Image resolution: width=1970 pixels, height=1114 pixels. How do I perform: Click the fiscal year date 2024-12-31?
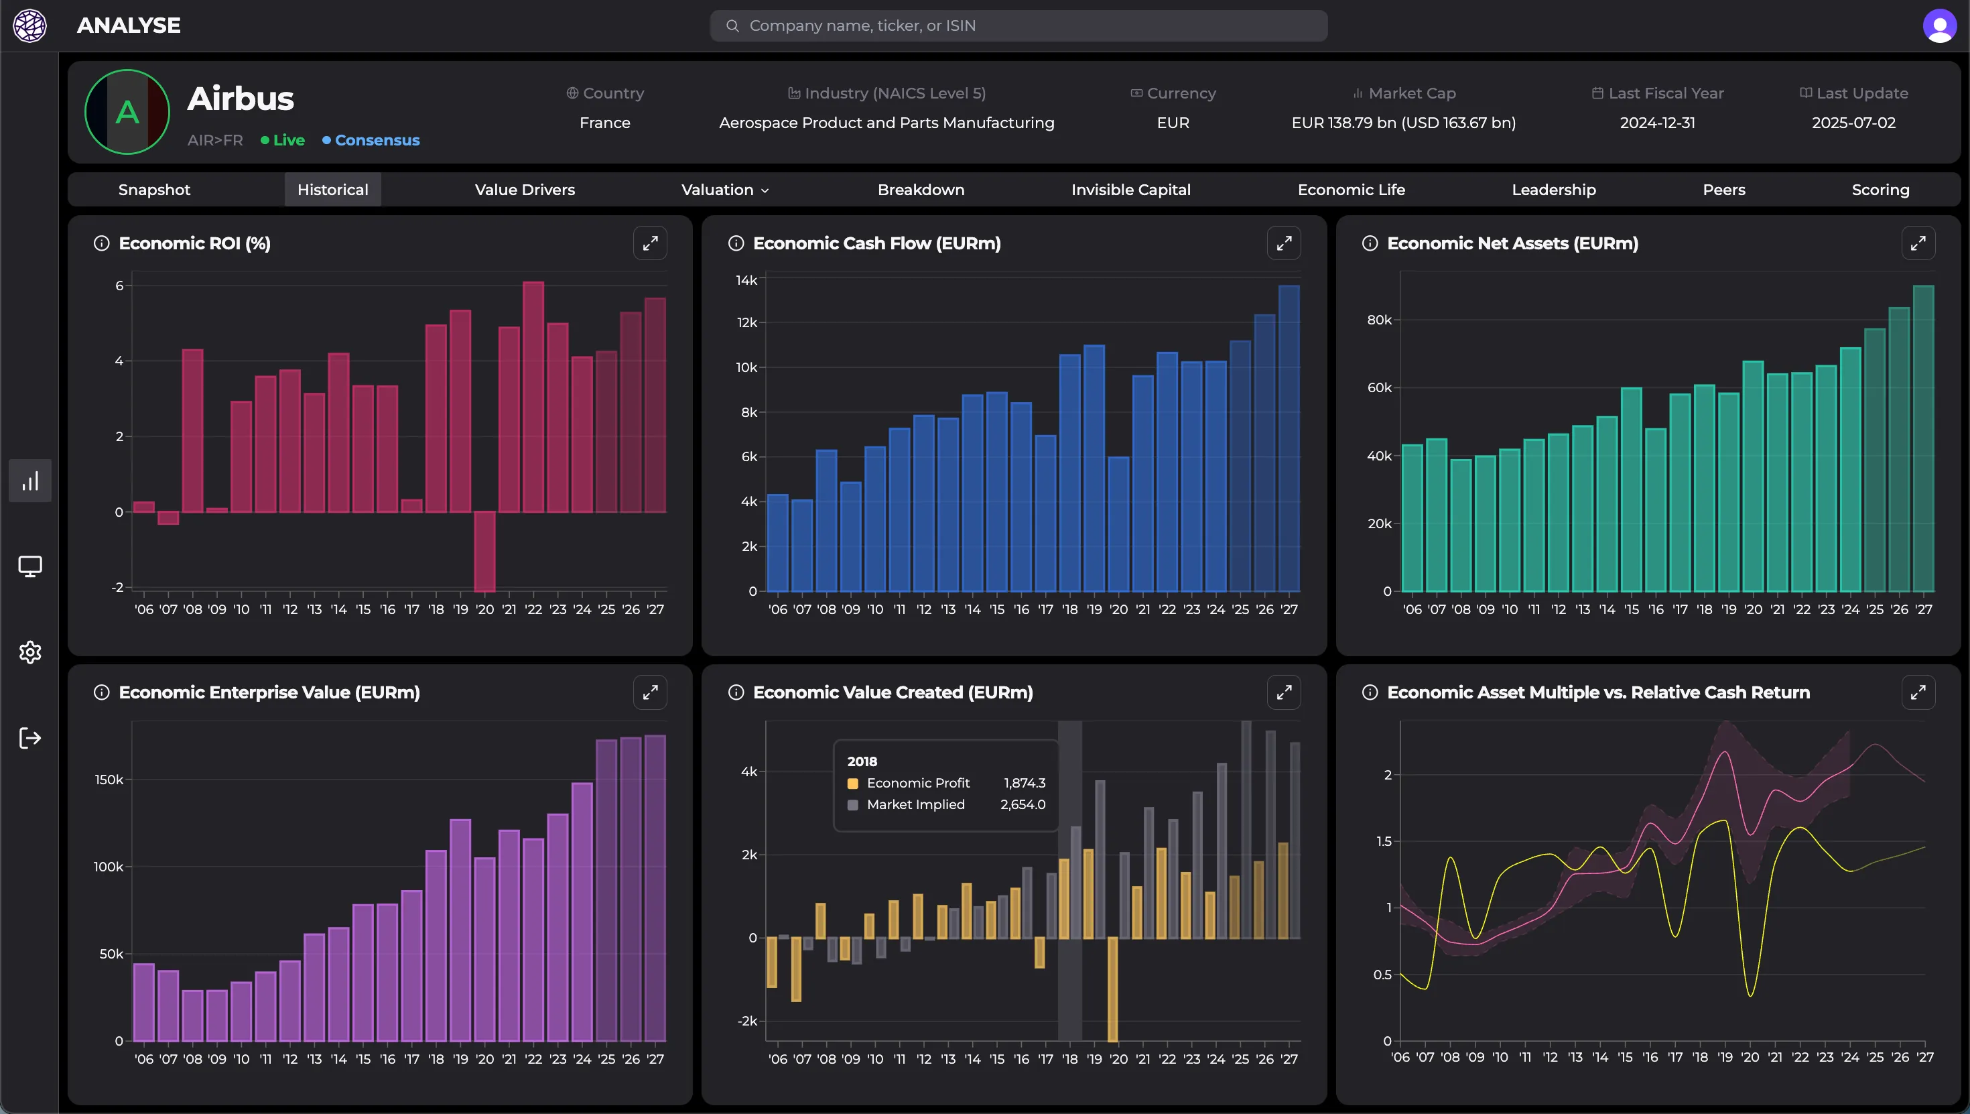click(x=1657, y=123)
